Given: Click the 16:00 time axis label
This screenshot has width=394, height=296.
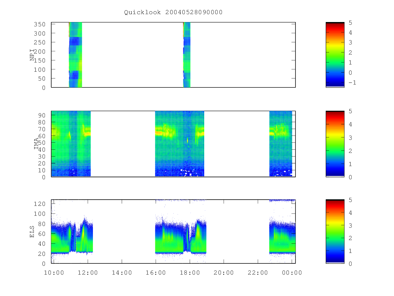Looking at the screenshot, I should point(156,273).
